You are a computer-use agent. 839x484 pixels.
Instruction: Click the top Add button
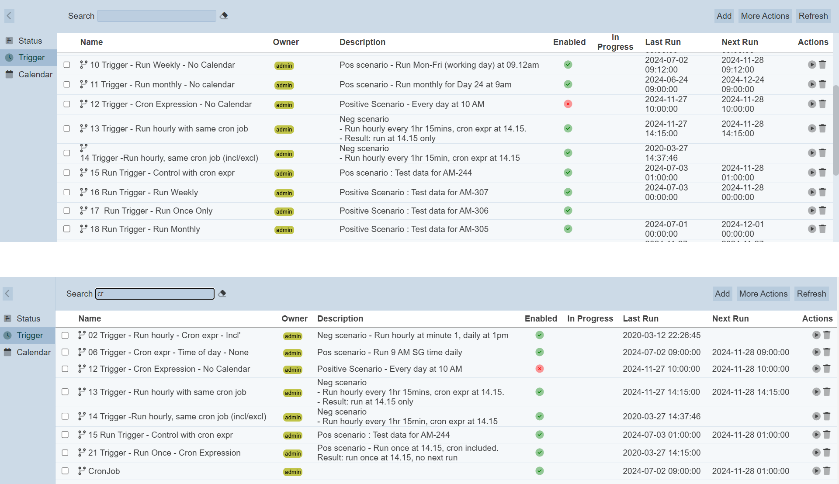pos(724,16)
